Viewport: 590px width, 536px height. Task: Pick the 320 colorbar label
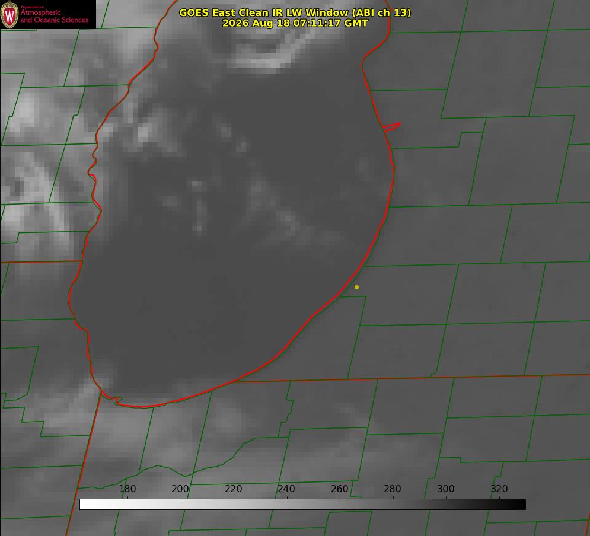[499, 489]
